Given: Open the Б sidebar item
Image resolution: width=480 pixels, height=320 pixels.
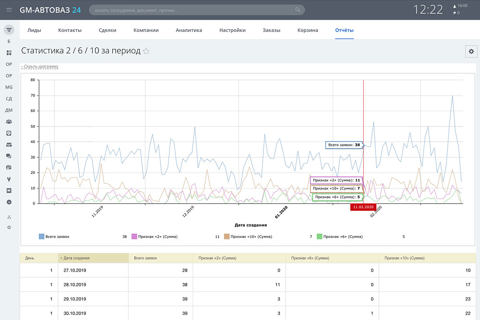Looking at the screenshot, I should tap(9, 41).
